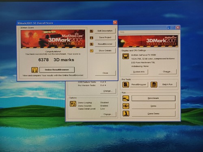This screenshot has height=152, width=203.
Task: Click the Antialiasing: None text
Action: tap(140, 66)
